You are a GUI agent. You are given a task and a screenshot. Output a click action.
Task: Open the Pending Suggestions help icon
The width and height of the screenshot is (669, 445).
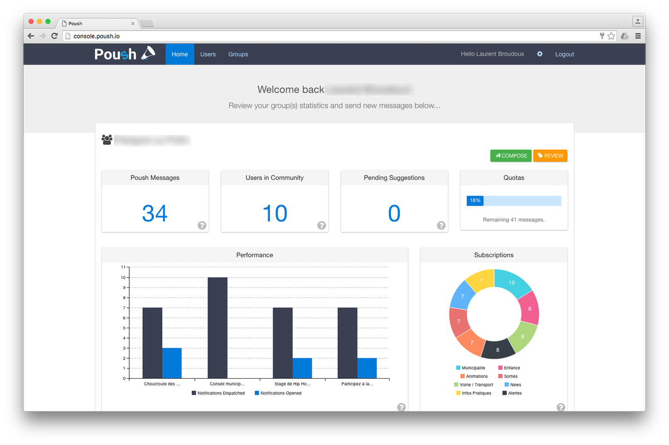(x=441, y=226)
